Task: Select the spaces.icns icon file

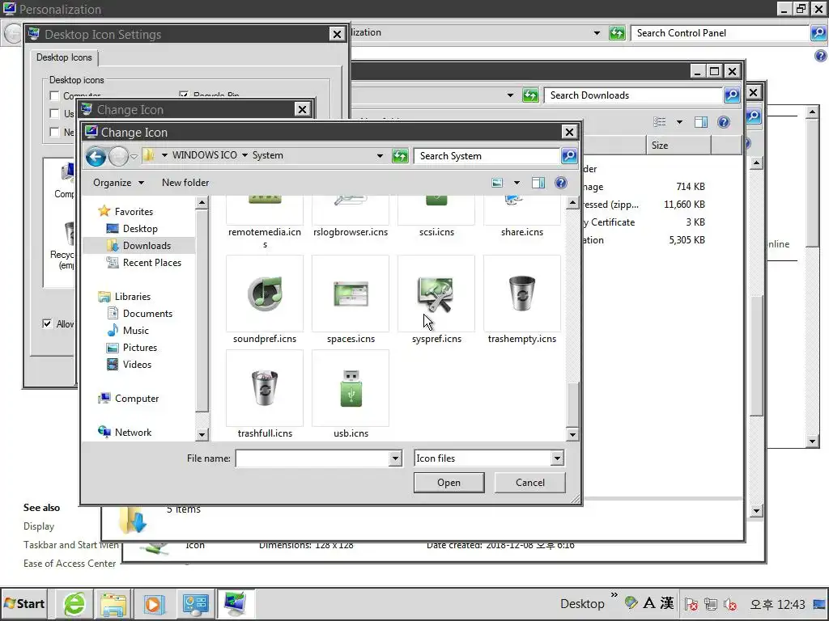Action: (351, 299)
